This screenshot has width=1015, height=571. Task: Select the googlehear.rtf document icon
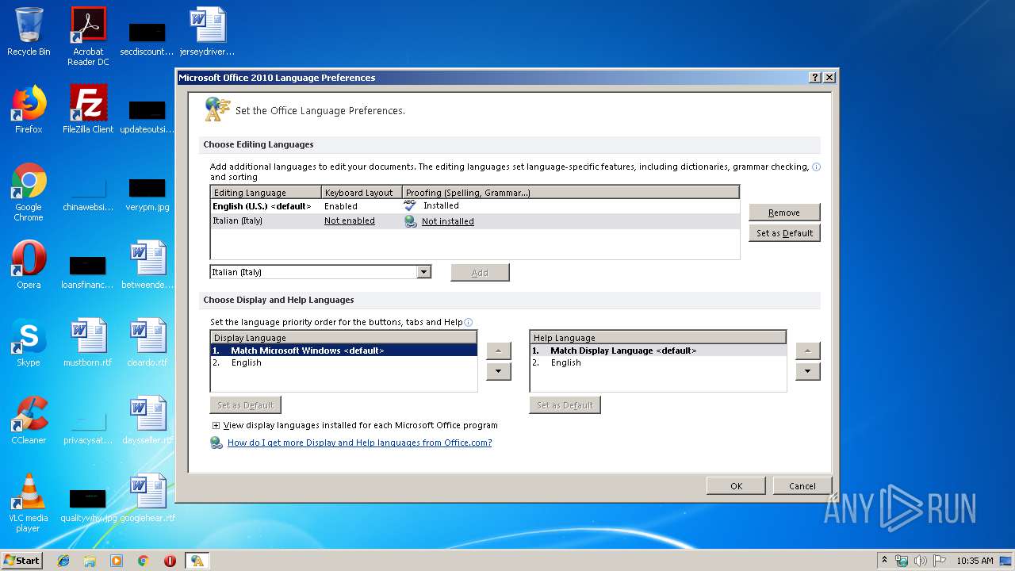point(147,498)
